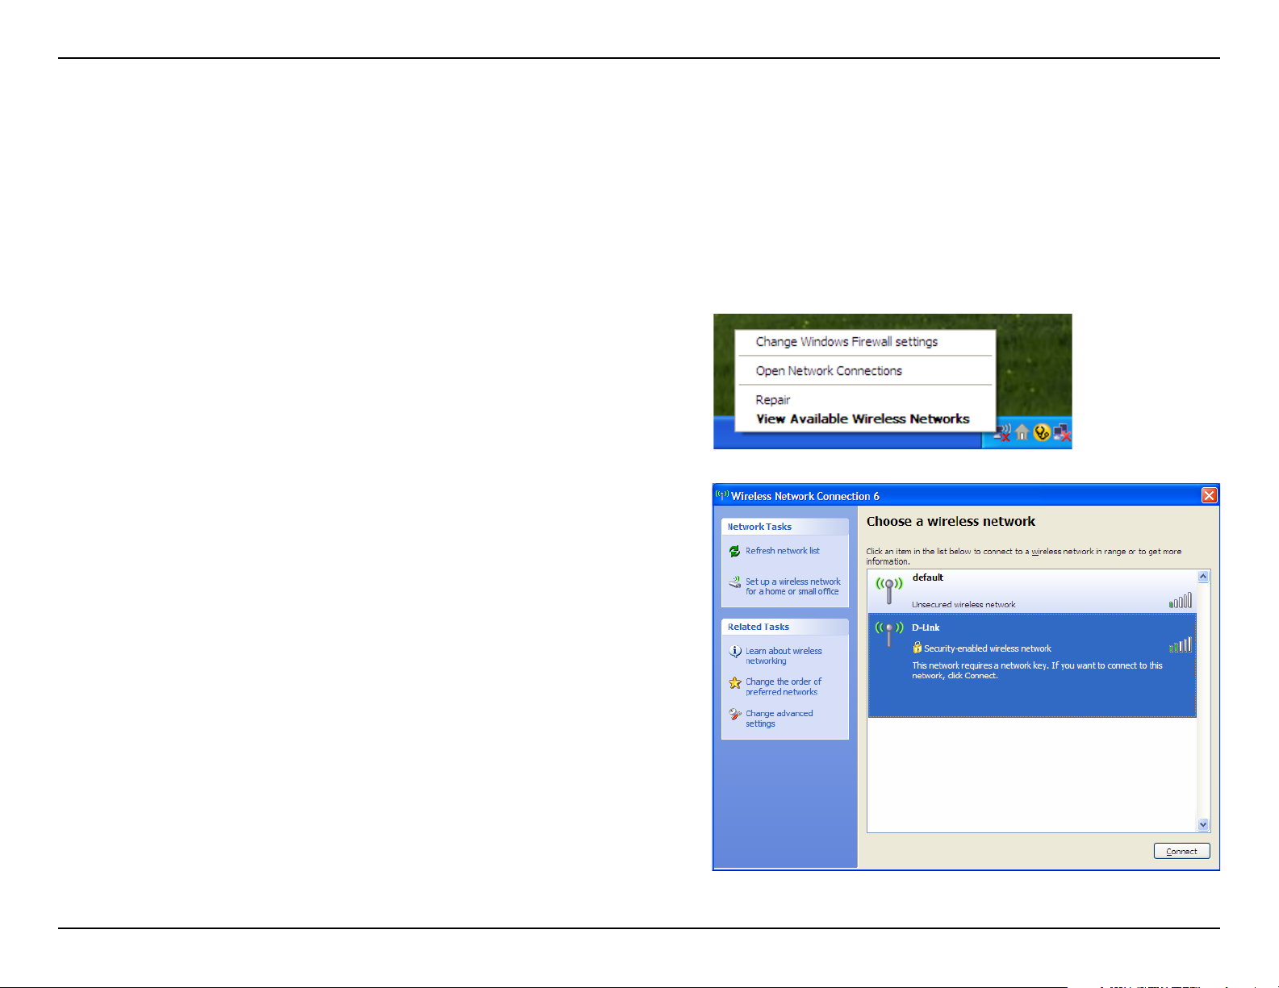
Task: Click the antenna icon of default network
Action: [x=889, y=590]
